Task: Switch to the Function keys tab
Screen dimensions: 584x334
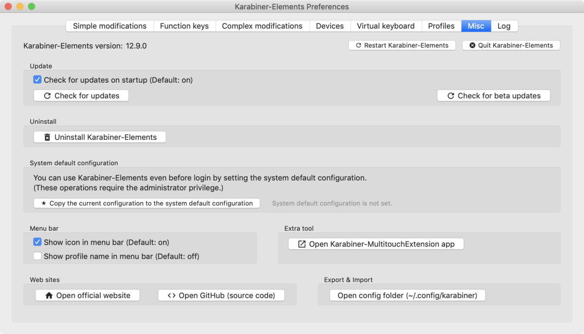Action: [184, 26]
